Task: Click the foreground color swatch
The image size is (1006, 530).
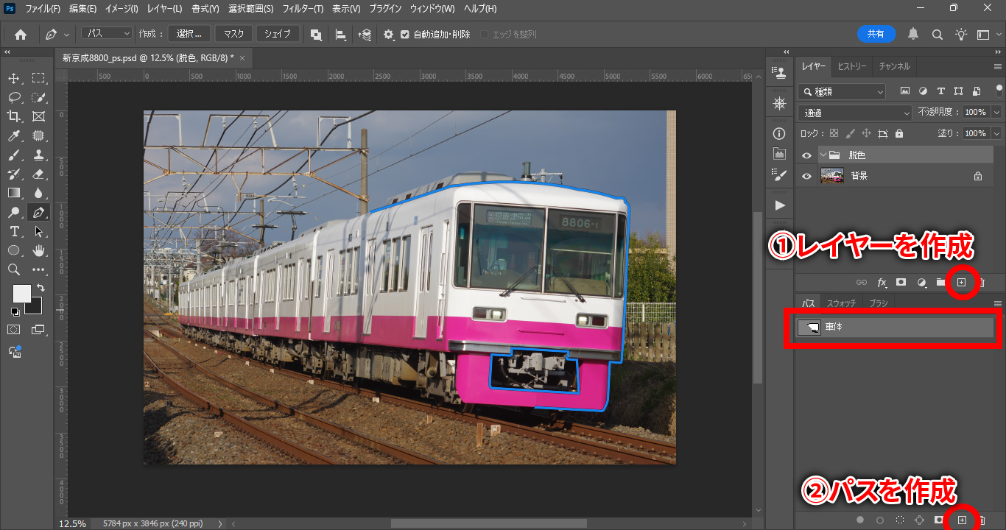Action: pyautogui.click(x=21, y=293)
